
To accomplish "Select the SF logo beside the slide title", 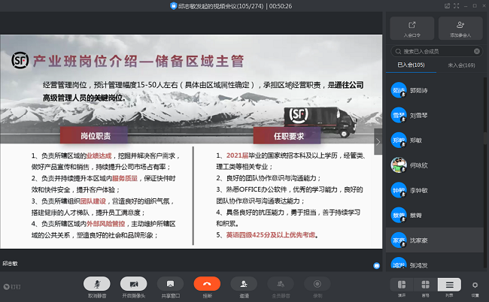I will point(20,60).
